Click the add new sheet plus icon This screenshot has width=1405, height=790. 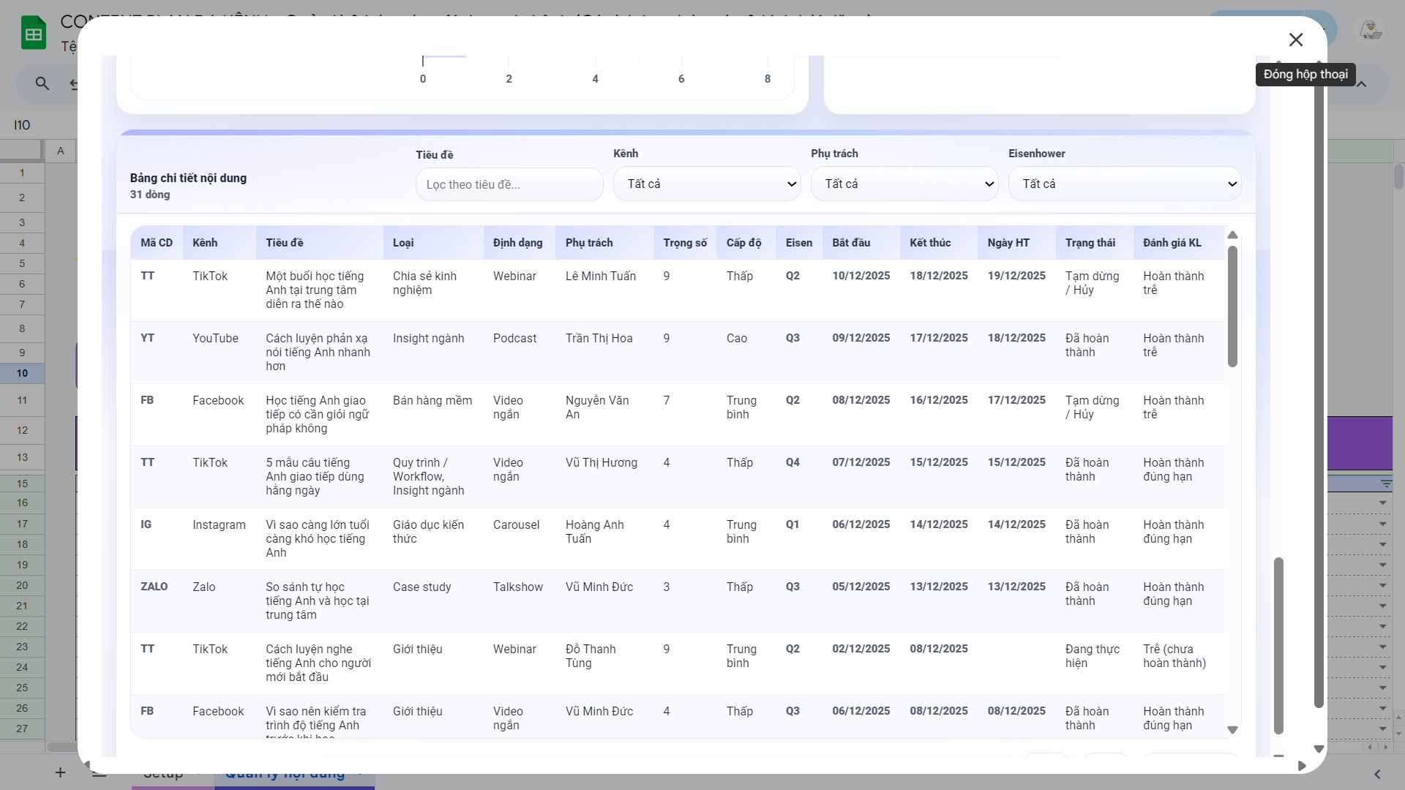tap(60, 772)
